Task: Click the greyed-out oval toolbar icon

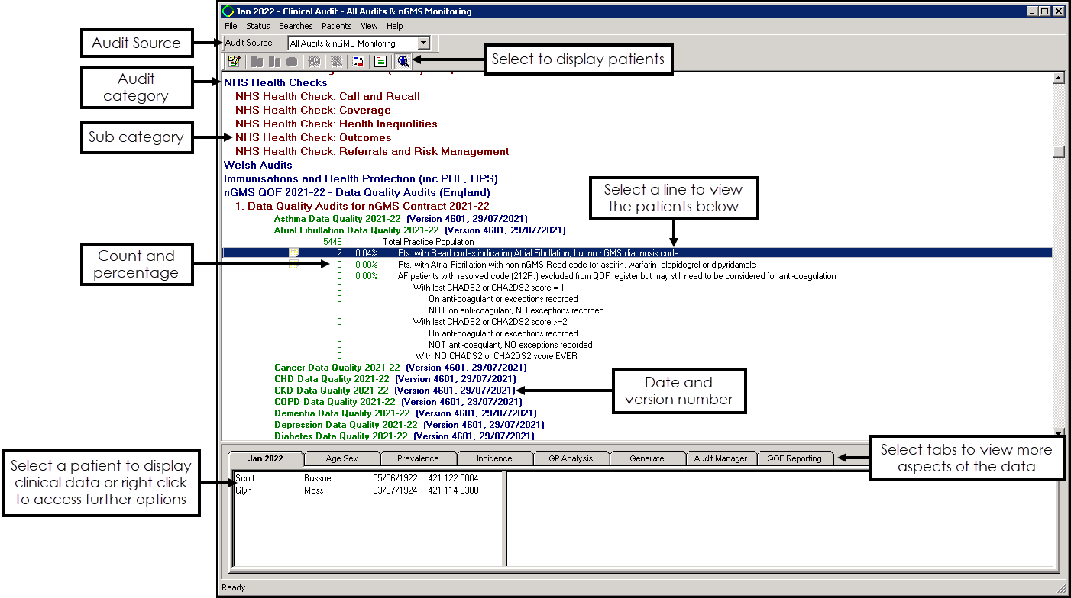Action: (292, 62)
